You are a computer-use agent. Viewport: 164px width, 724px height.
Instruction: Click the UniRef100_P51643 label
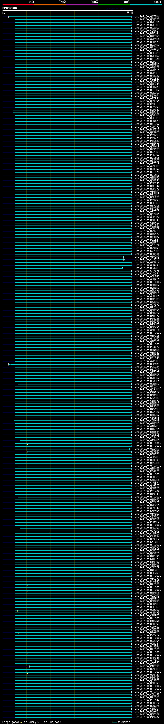[x=147, y=358]
